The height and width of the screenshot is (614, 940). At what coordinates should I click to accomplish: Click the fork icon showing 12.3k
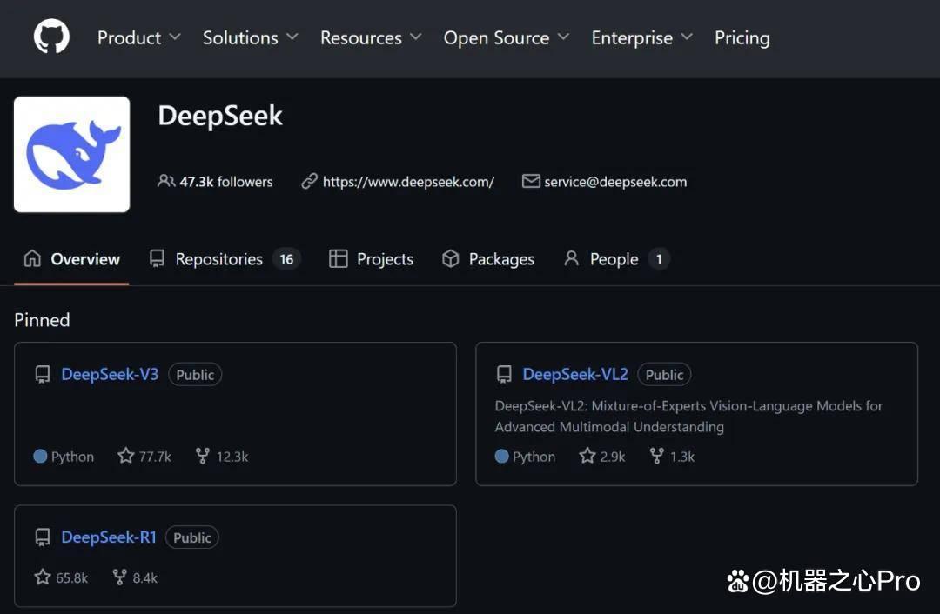(203, 456)
